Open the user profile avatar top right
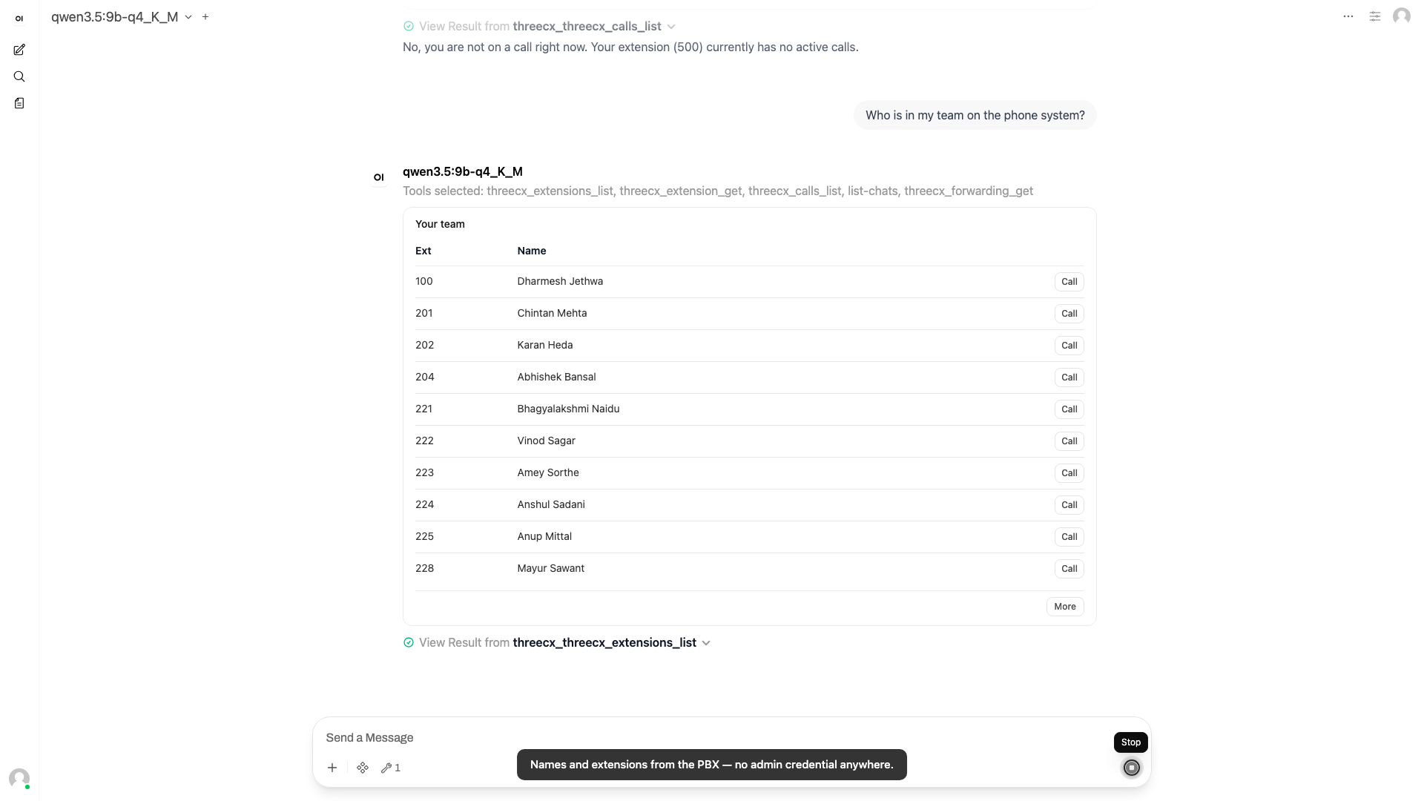Viewport: 1424px width, 801px height. coord(1402,16)
